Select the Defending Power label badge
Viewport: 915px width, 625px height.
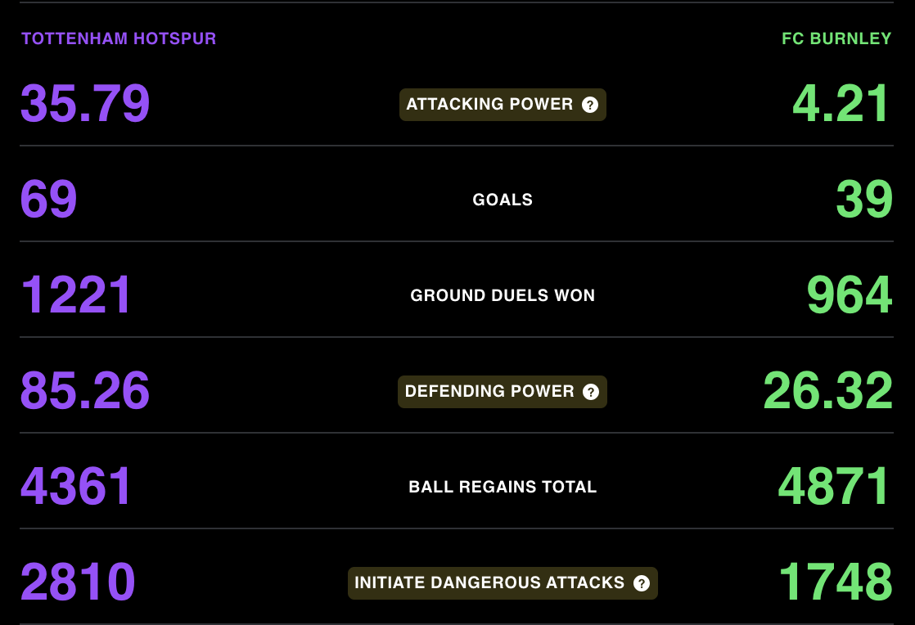click(x=503, y=392)
